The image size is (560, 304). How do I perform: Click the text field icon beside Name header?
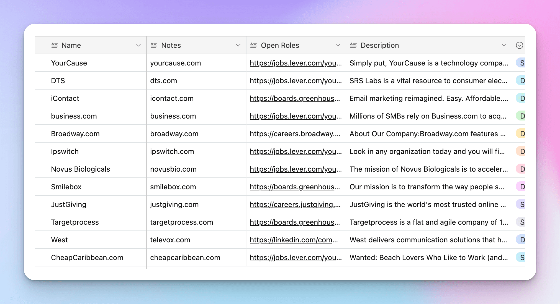pos(55,45)
